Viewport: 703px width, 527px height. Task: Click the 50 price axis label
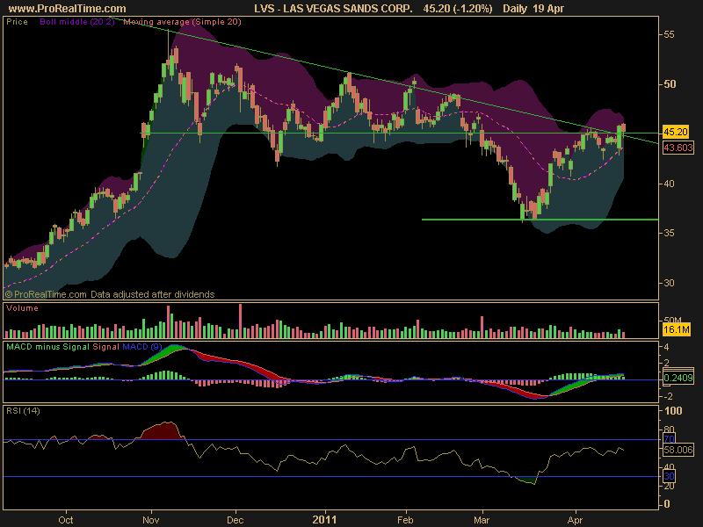pyautogui.click(x=670, y=84)
